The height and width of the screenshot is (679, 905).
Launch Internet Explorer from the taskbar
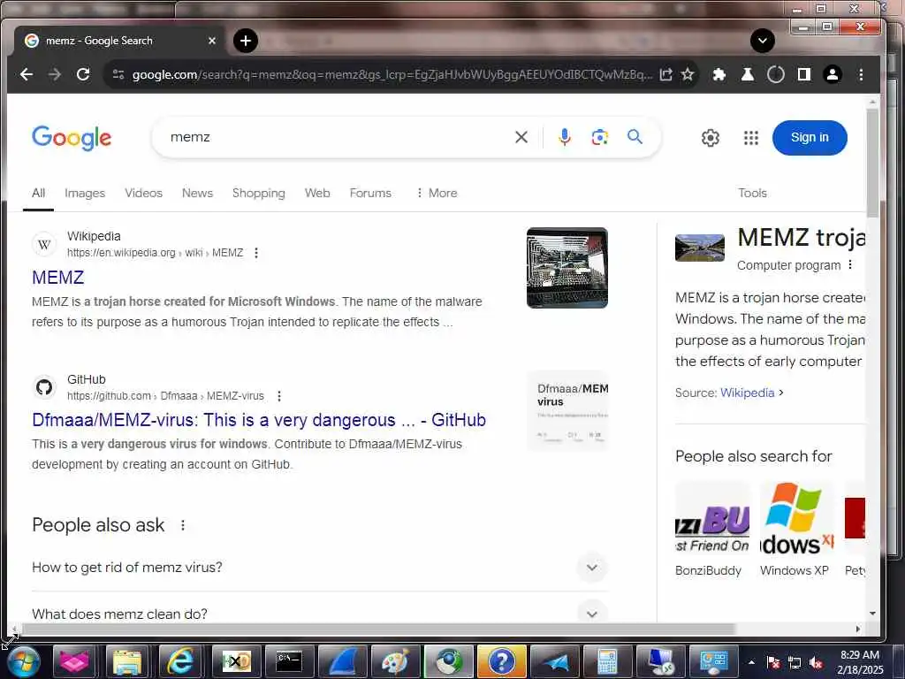point(180,661)
